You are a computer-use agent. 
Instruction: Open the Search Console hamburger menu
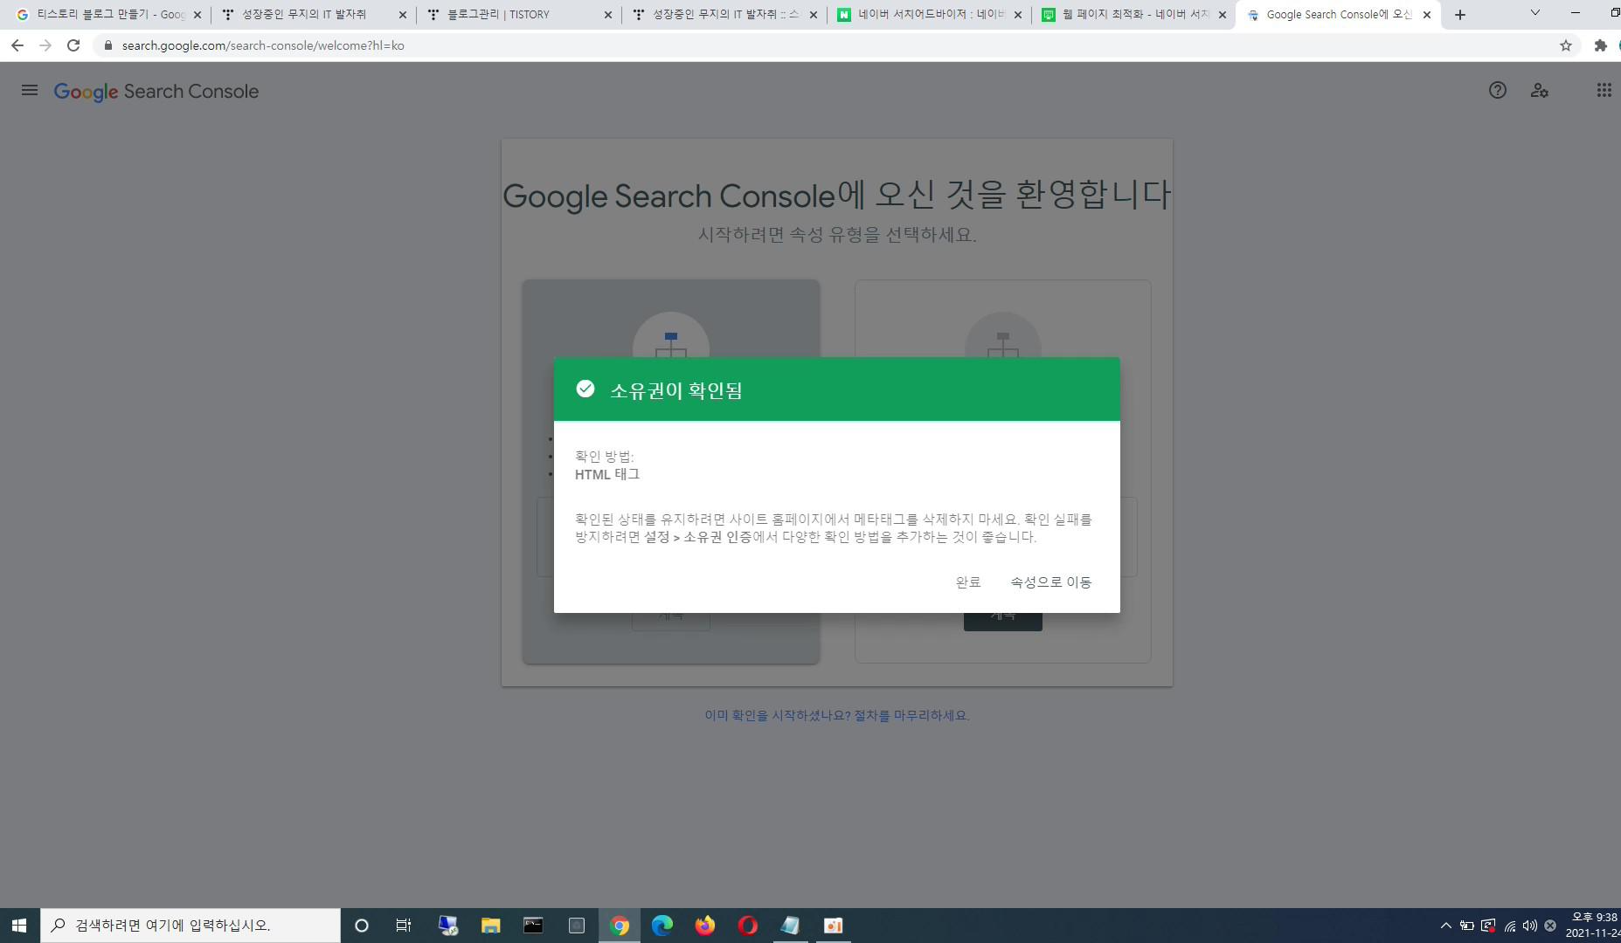30,90
